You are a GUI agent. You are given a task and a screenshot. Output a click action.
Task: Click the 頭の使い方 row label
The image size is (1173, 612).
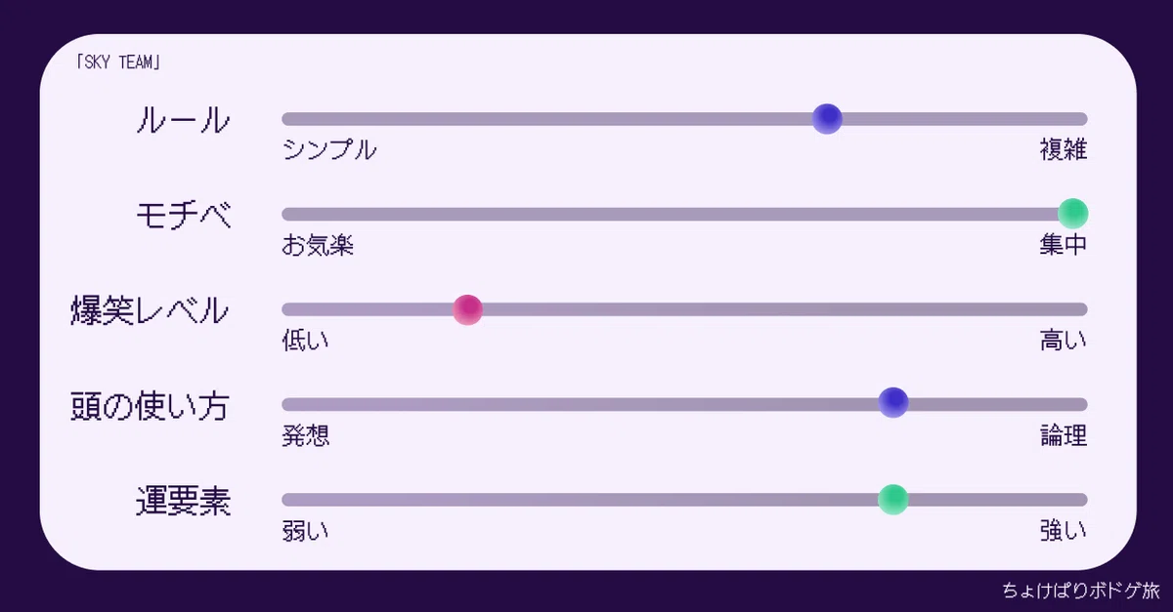point(151,405)
